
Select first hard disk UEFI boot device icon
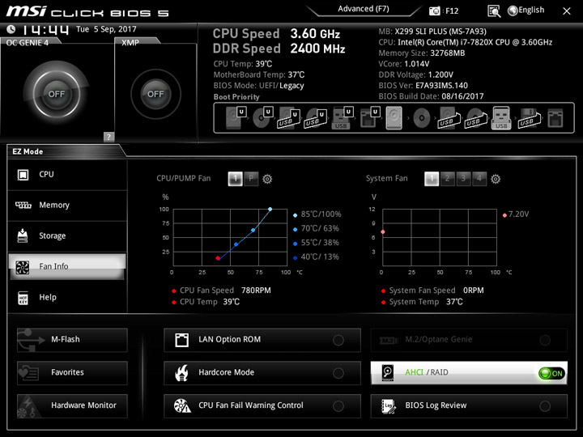click(236, 117)
